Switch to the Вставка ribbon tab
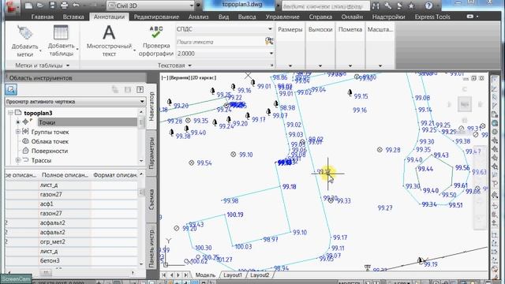 point(73,17)
